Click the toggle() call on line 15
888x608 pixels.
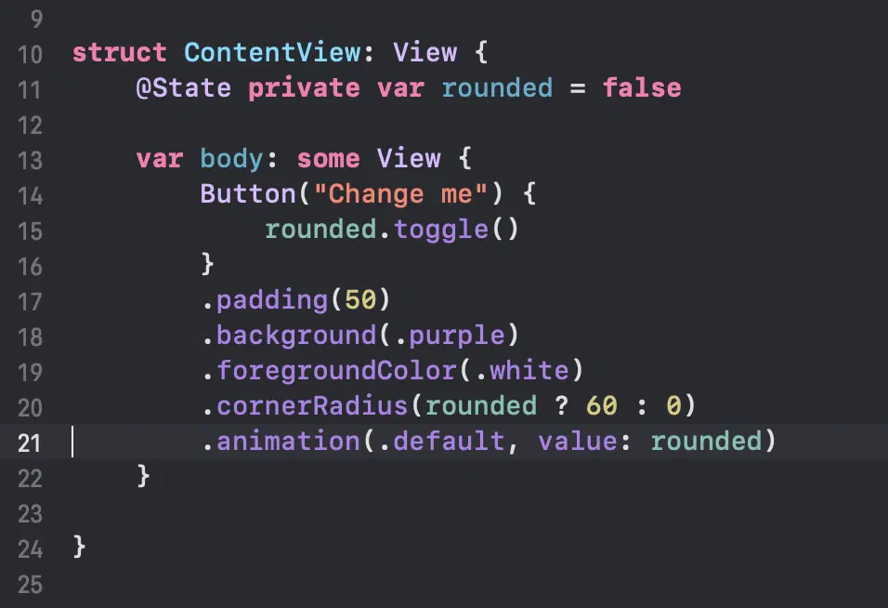coord(456,230)
